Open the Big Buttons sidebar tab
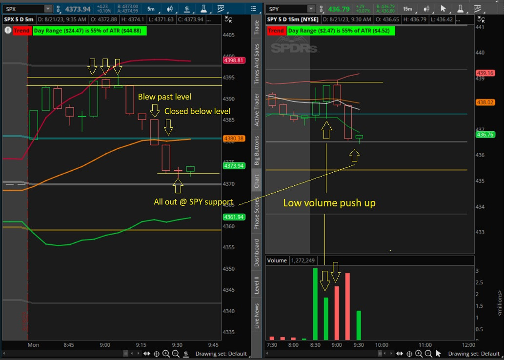506x360 pixels. click(256, 151)
